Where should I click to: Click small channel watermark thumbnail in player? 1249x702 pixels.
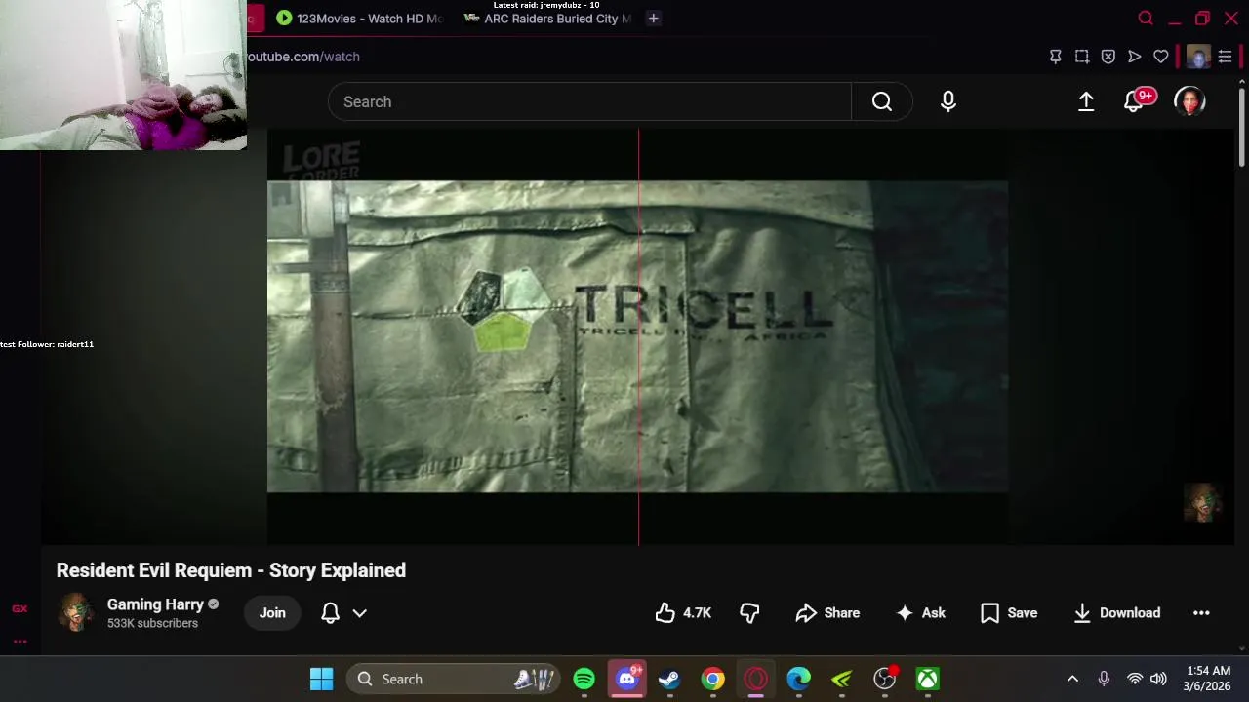coord(1202,502)
